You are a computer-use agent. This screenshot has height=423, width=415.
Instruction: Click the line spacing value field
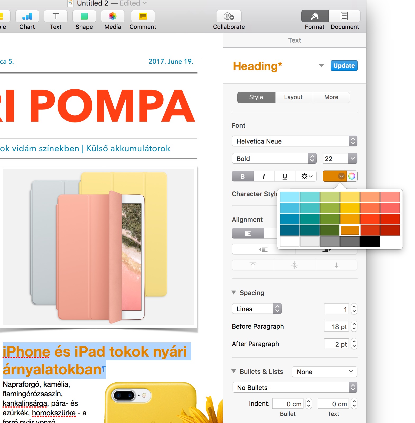tap(336, 309)
